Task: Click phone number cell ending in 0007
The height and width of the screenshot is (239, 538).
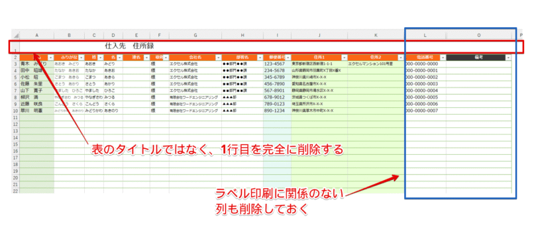Action: (425, 111)
